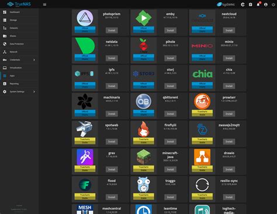Open the TrueCommand status icon
Viewport: 277px width, 214px height.
[x=243, y=5]
